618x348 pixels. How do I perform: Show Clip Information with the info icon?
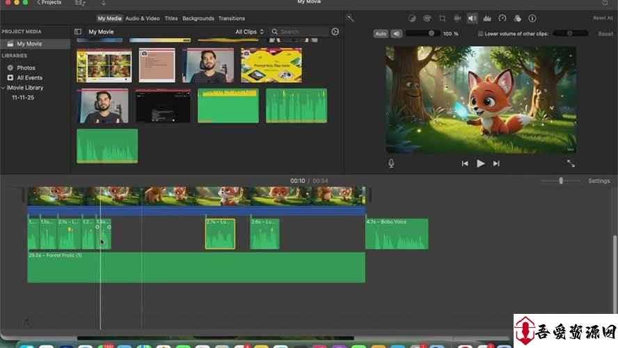click(532, 18)
